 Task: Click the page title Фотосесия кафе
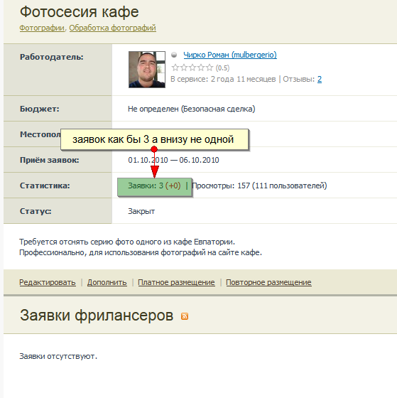[x=79, y=11]
